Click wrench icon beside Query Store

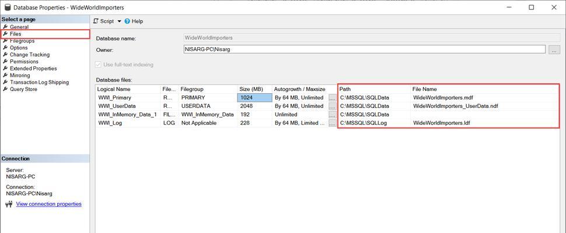tap(5, 89)
